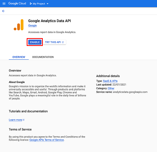Switch to the DOCUMENTATION tab
157x152 pixels.
pos(43,57)
